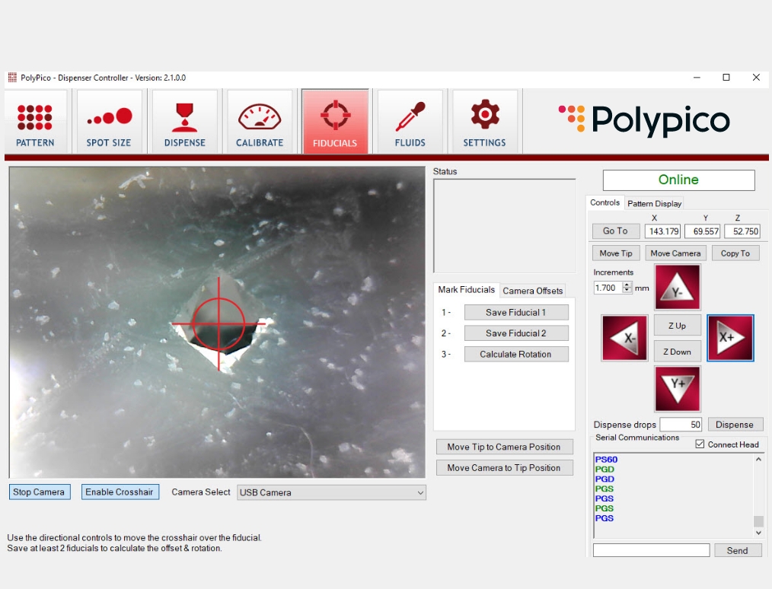Screen dimensions: 772x589
Task: Open the Pattern section
Action: (35, 121)
